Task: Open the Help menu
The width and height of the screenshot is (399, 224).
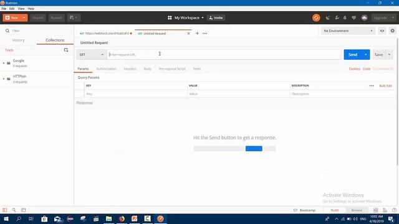Action: pyautogui.click(x=31, y=9)
